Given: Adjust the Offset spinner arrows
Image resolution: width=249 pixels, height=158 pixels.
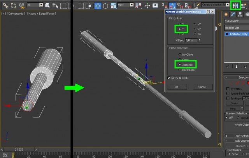Looking at the screenshot, I should click(200, 40).
